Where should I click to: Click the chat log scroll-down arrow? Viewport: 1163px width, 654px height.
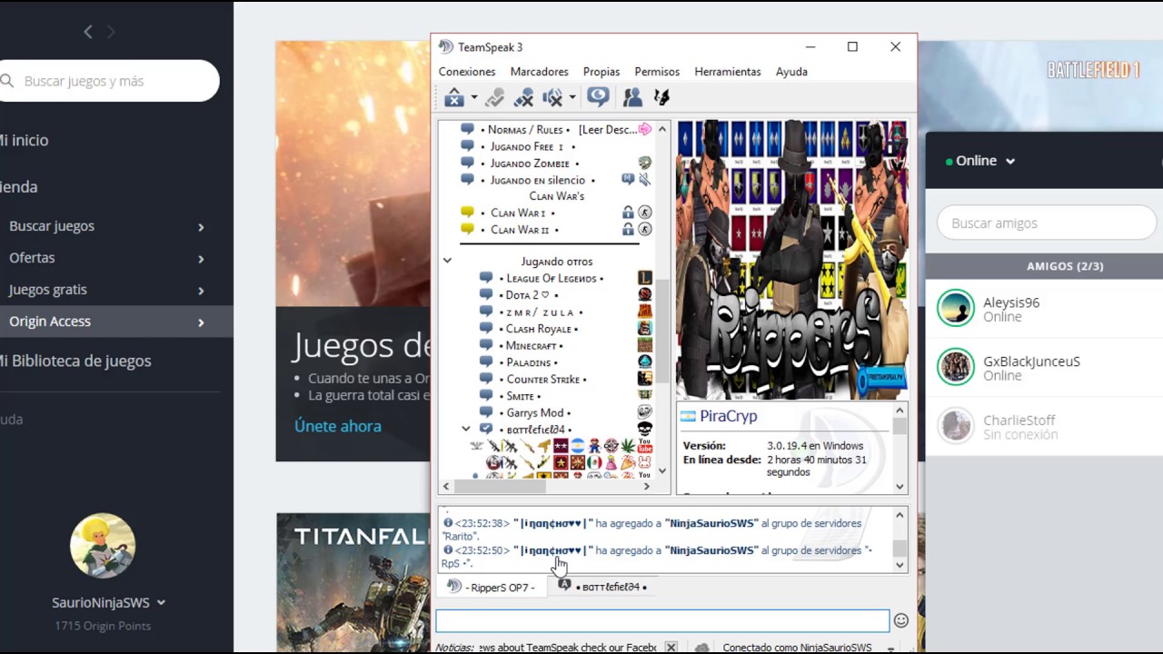click(900, 565)
